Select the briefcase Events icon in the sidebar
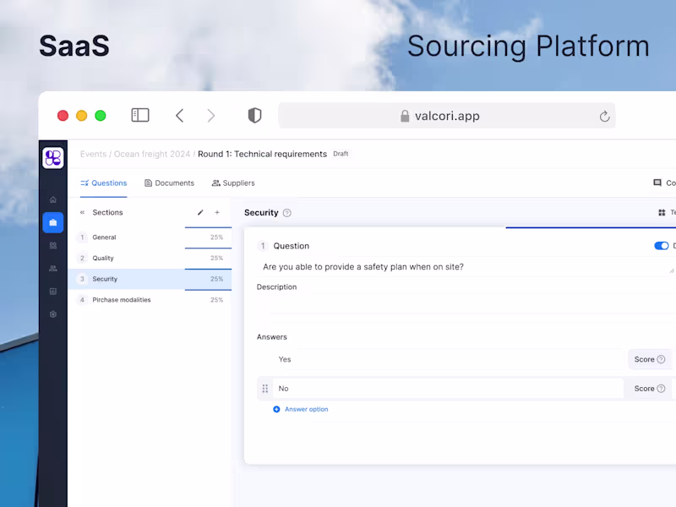Image resolution: width=676 pixels, height=507 pixels. [53, 222]
